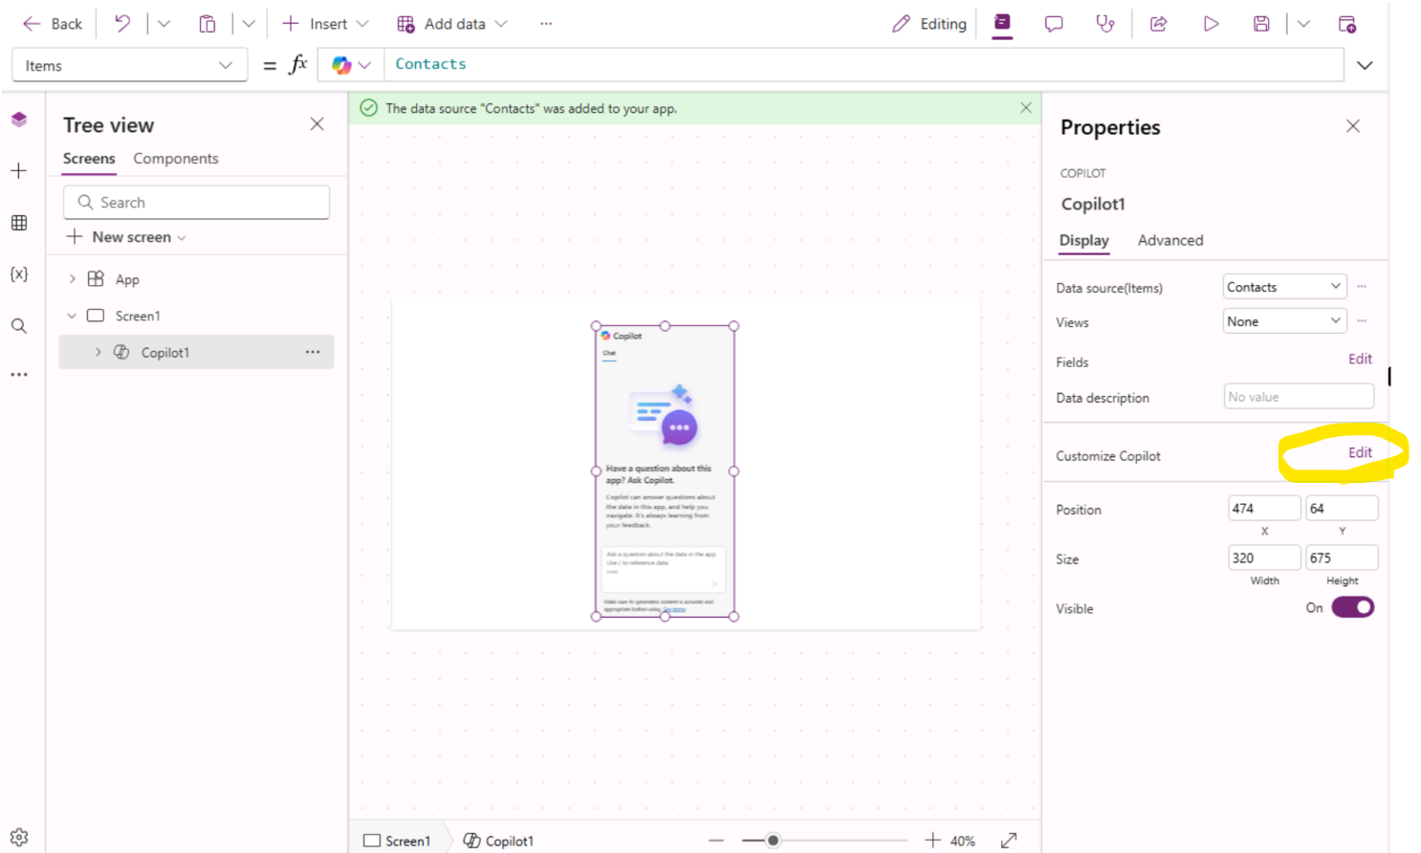Open the Data source Contacts dropdown
Image resolution: width=1421 pixels, height=853 pixels.
pos(1283,287)
